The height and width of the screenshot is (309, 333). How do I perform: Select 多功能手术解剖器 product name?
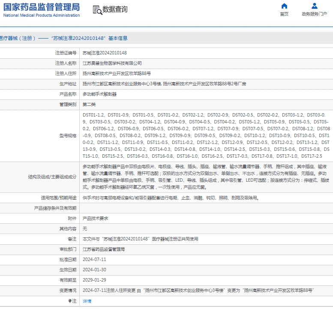(x=99, y=94)
